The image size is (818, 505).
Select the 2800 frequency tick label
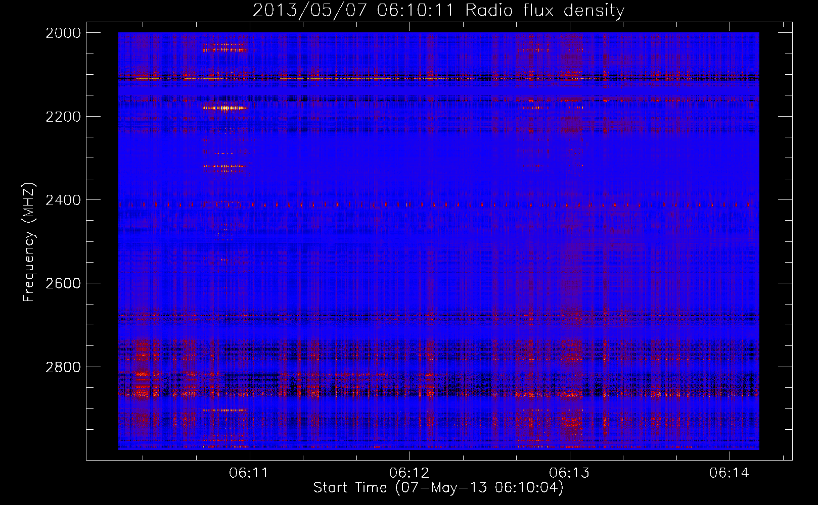[x=63, y=367]
